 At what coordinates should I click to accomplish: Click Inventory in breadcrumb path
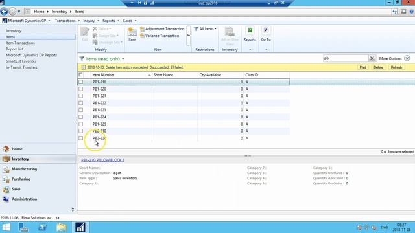59,12
